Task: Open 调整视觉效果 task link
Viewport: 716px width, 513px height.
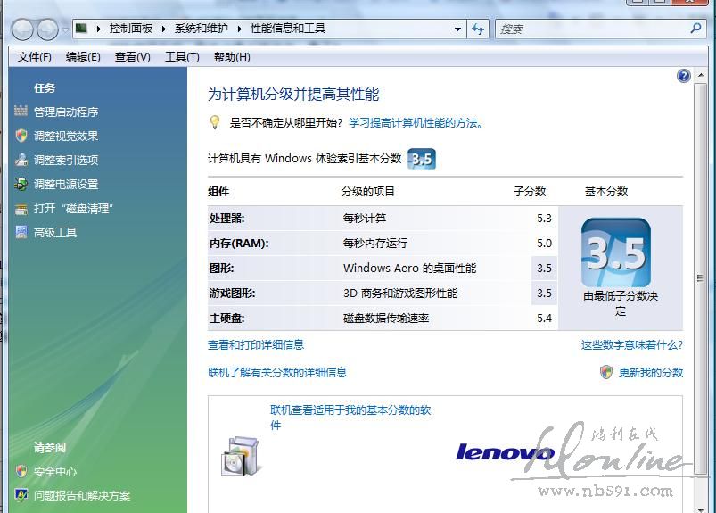Action: 66,137
